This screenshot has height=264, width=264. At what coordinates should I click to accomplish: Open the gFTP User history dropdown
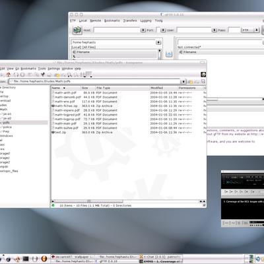click(214, 30)
